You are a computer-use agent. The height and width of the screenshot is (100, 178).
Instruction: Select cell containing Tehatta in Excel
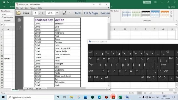pos(8,59)
